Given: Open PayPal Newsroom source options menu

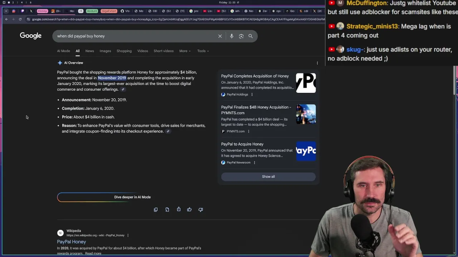Looking at the screenshot, I should [x=254, y=163].
